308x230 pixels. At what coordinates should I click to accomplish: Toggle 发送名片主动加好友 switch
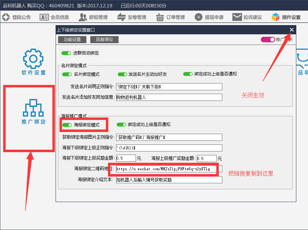click(122, 74)
